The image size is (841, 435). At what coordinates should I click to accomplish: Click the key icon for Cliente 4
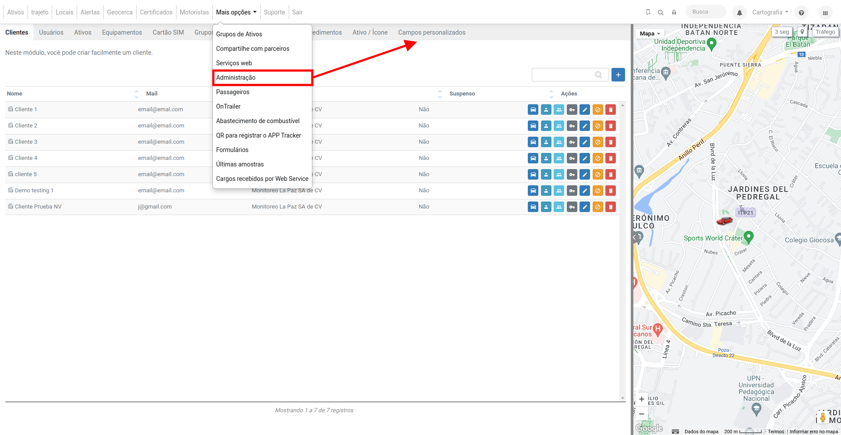(572, 158)
